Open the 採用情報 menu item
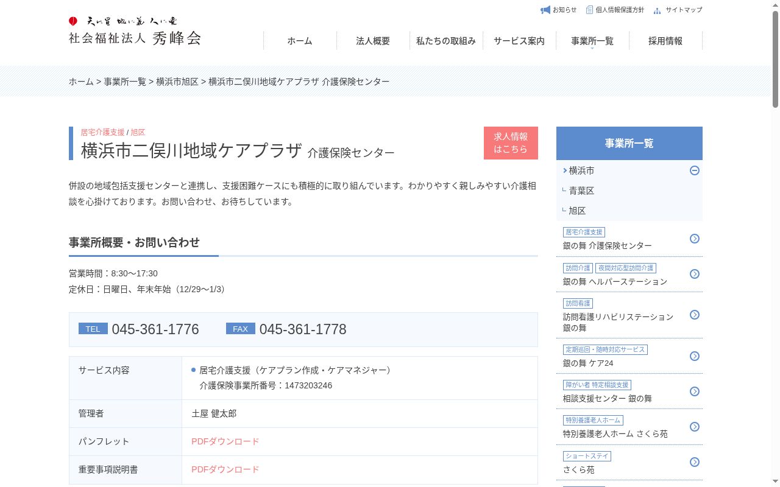780x487 pixels. (665, 41)
